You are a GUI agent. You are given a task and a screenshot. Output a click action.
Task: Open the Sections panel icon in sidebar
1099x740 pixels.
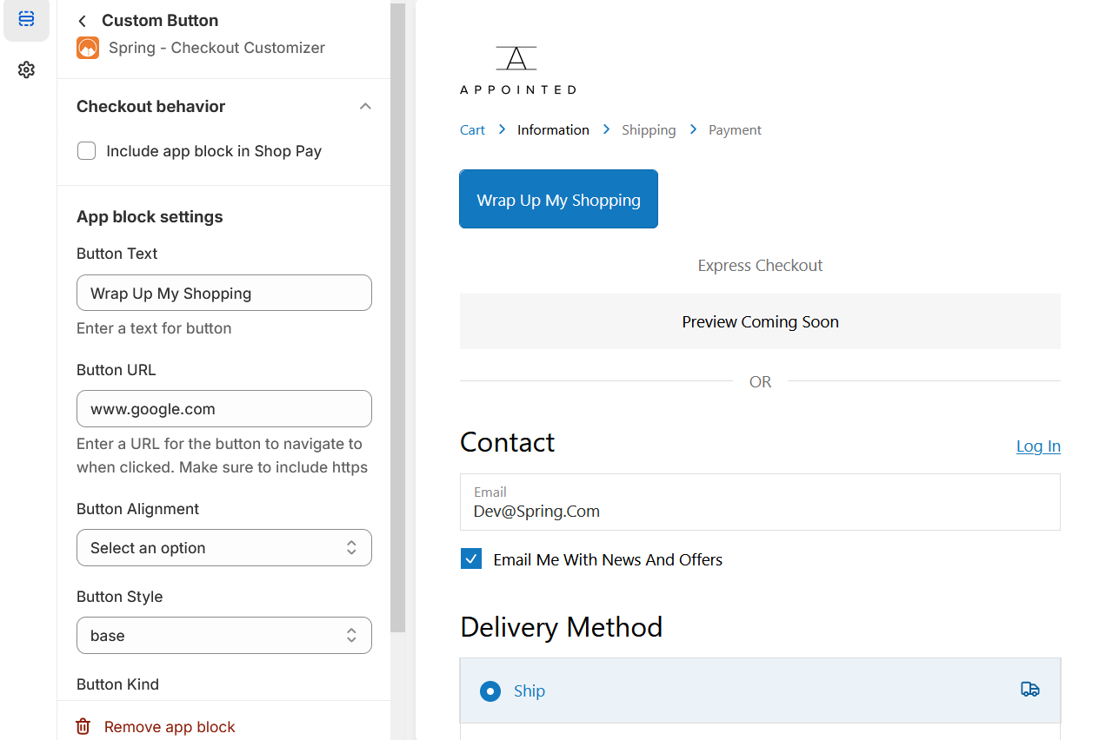click(x=26, y=18)
